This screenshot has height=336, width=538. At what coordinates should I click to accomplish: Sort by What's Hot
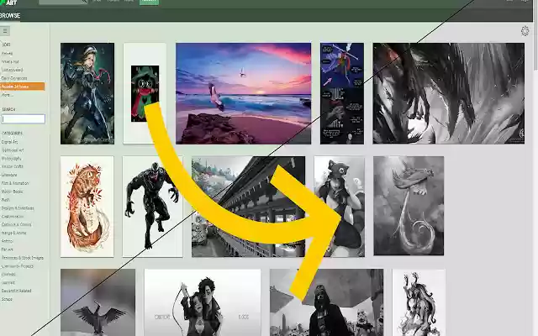click(10, 61)
